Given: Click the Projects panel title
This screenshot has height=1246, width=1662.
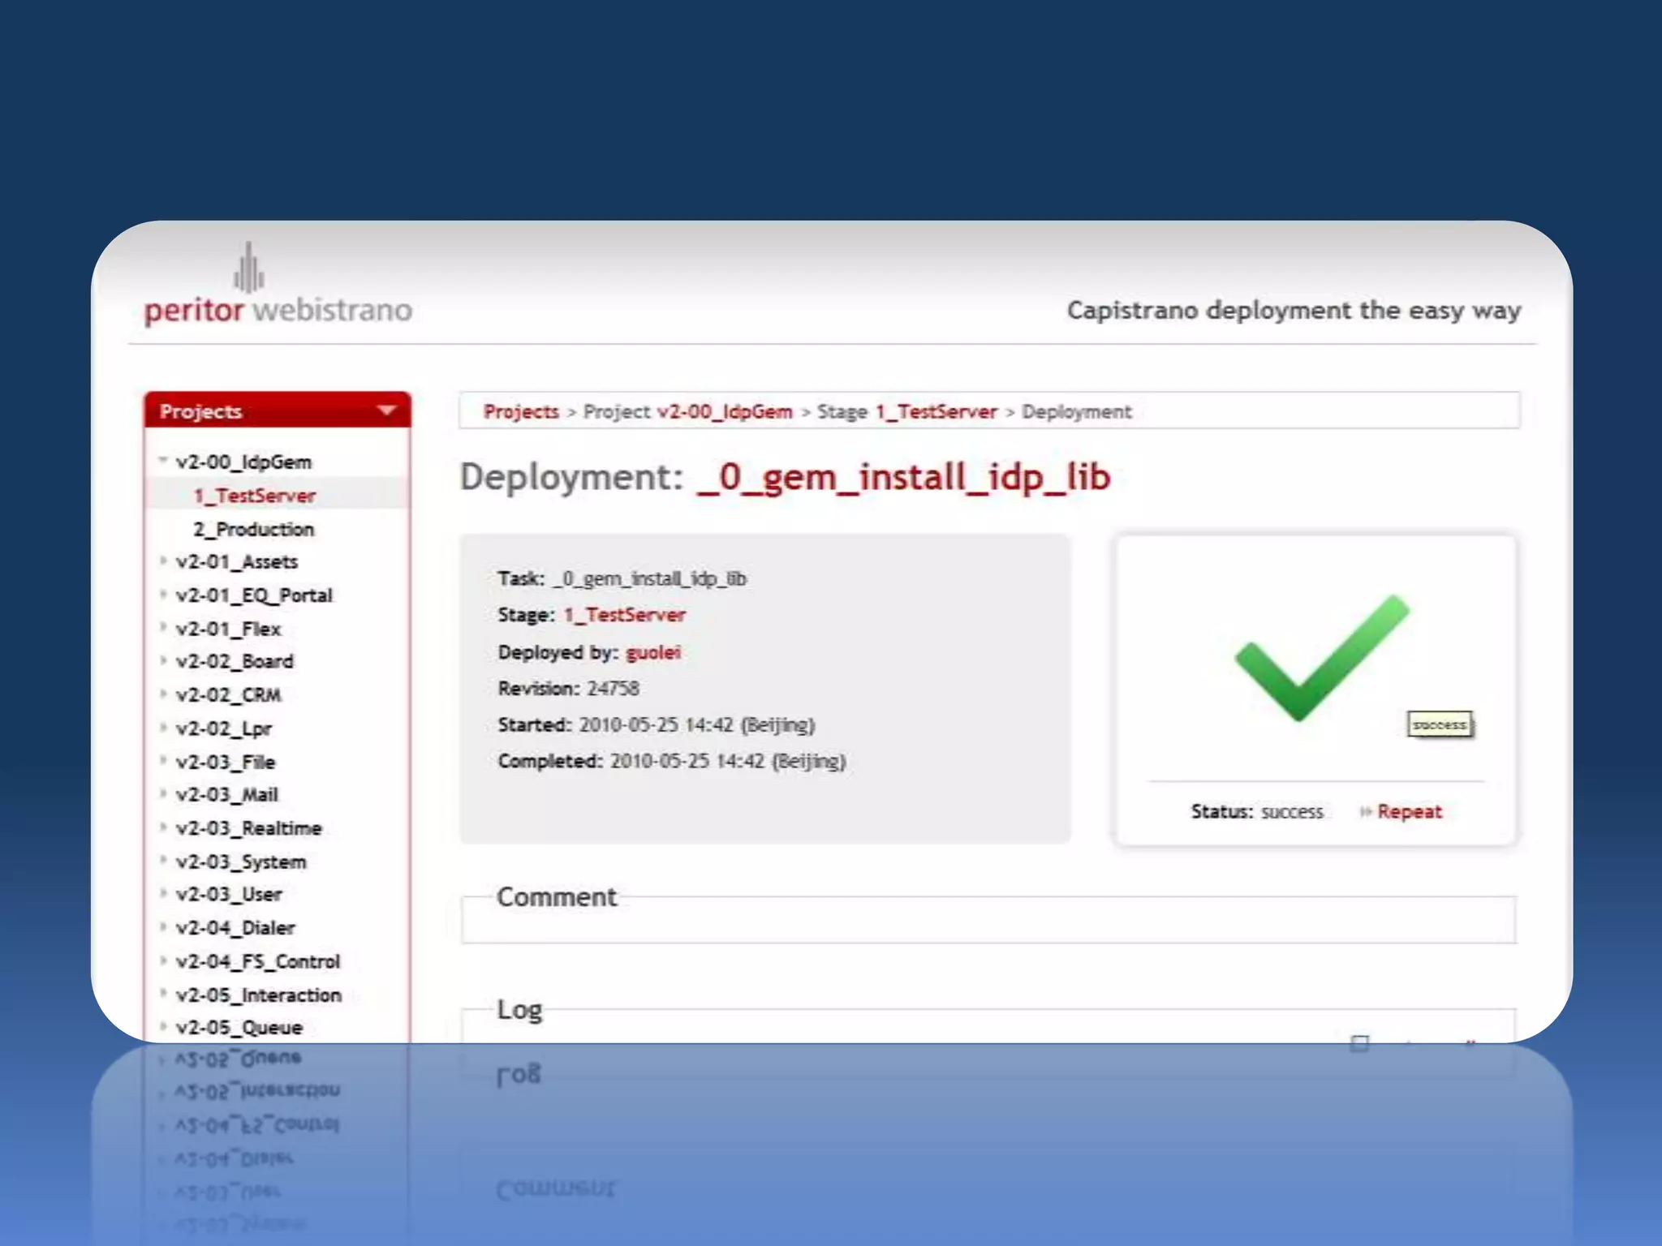Looking at the screenshot, I should click(201, 411).
